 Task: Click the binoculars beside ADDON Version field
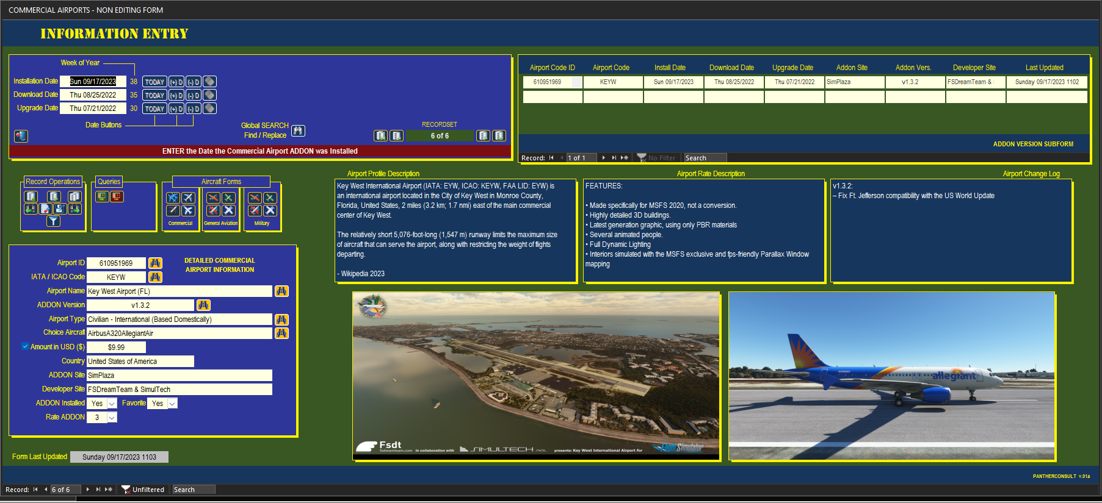pyautogui.click(x=203, y=305)
